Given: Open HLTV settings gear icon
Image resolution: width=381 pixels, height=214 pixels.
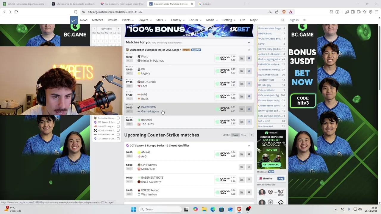Looking at the screenshot, I should pos(304,20).
